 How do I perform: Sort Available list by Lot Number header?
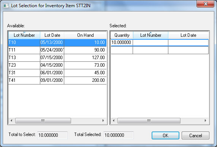click(x=24, y=35)
